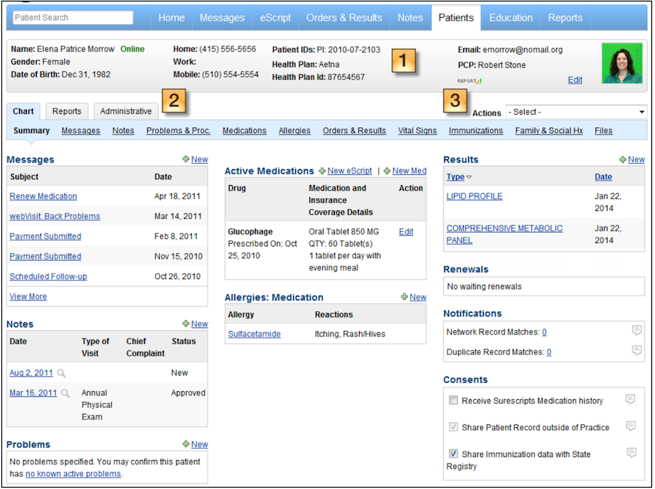655x489 pixels.
Task: Open the eScript navigation tab
Action: click(275, 18)
